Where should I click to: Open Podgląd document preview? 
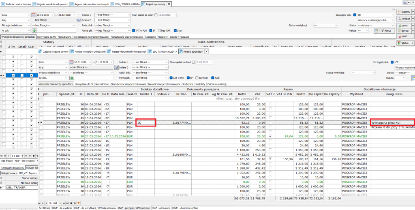405,19
